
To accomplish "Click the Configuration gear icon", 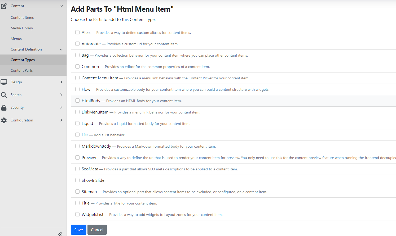I will pyautogui.click(x=4, y=120).
